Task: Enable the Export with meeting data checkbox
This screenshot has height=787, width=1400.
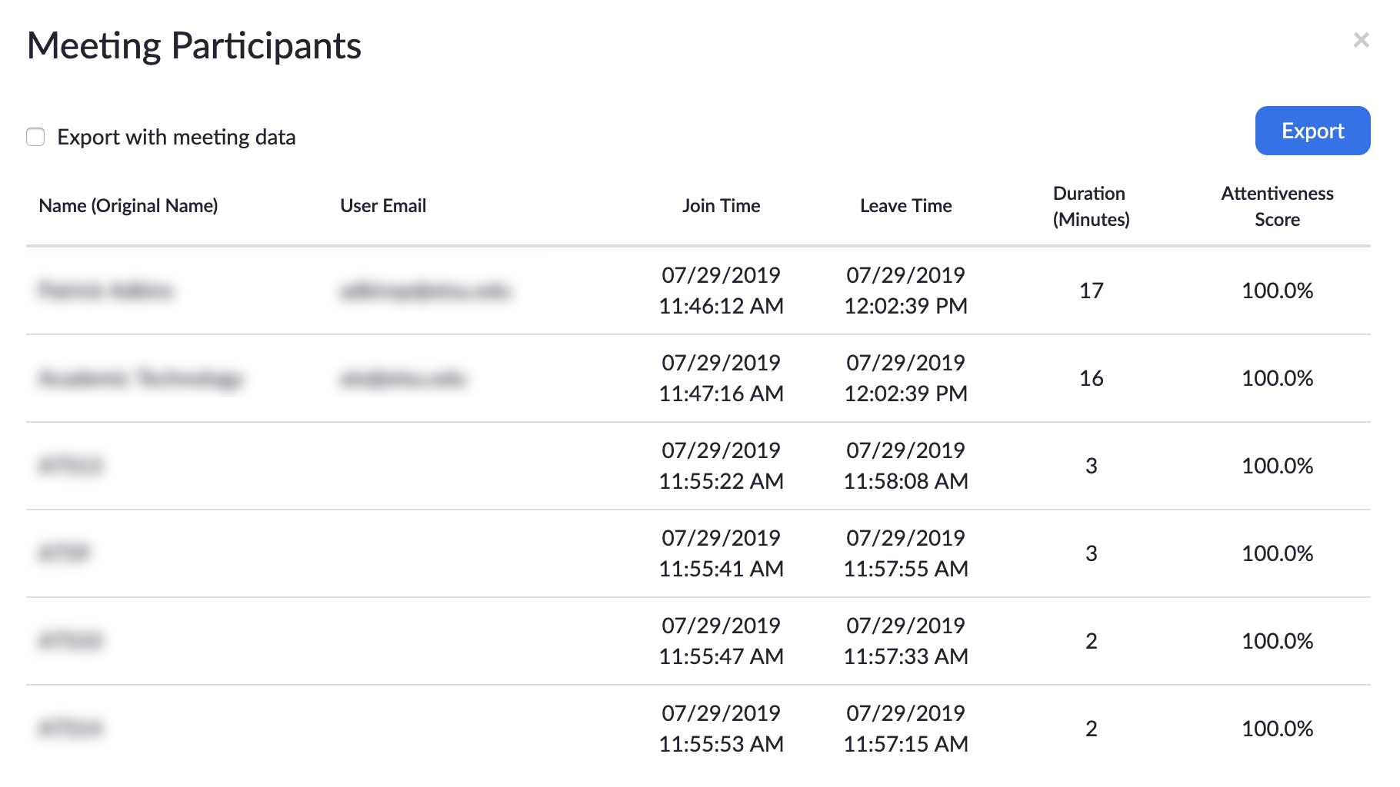Action: click(x=35, y=137)
